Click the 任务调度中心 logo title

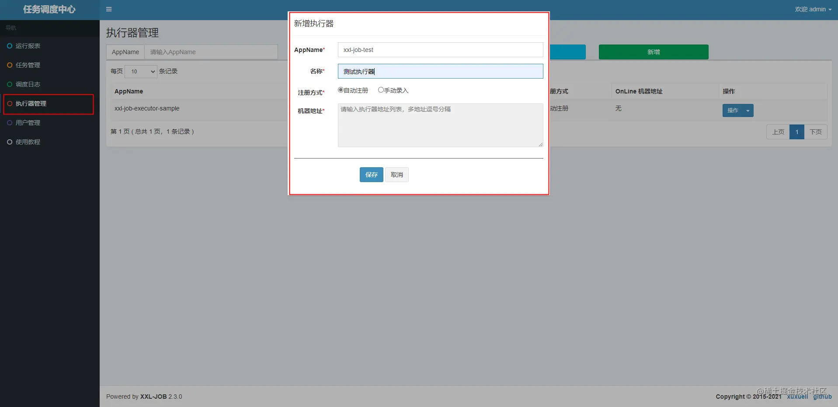[49, 9]
